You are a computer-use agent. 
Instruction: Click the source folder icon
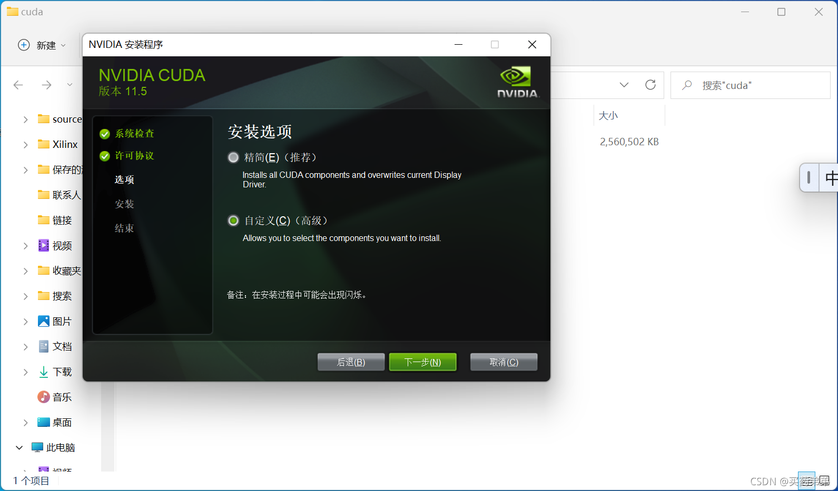coord(44,119)
